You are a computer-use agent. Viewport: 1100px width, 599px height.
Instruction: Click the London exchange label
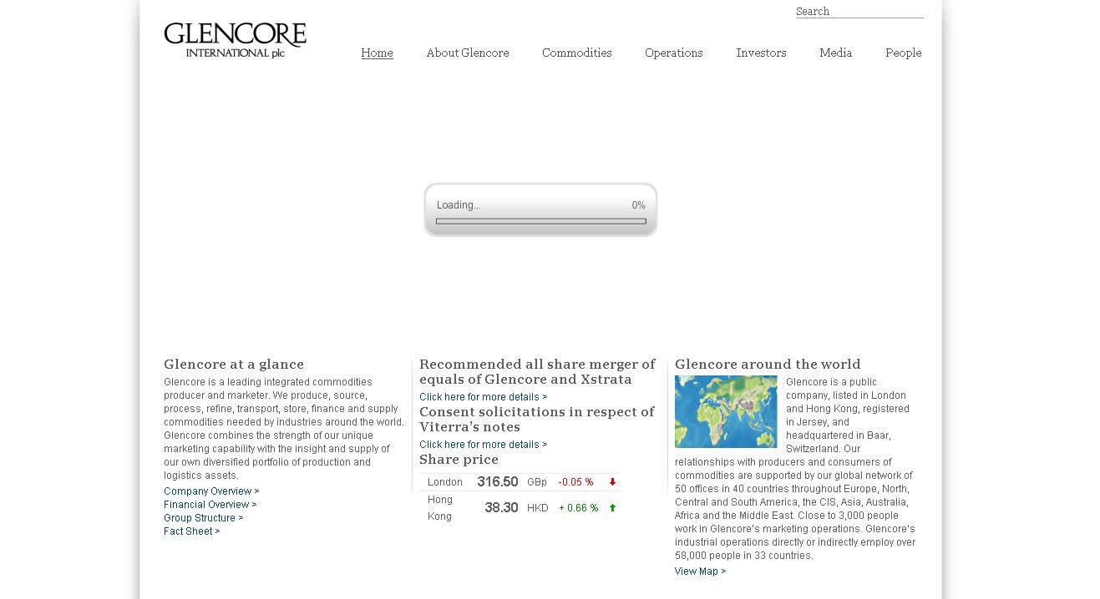(445, 482)
